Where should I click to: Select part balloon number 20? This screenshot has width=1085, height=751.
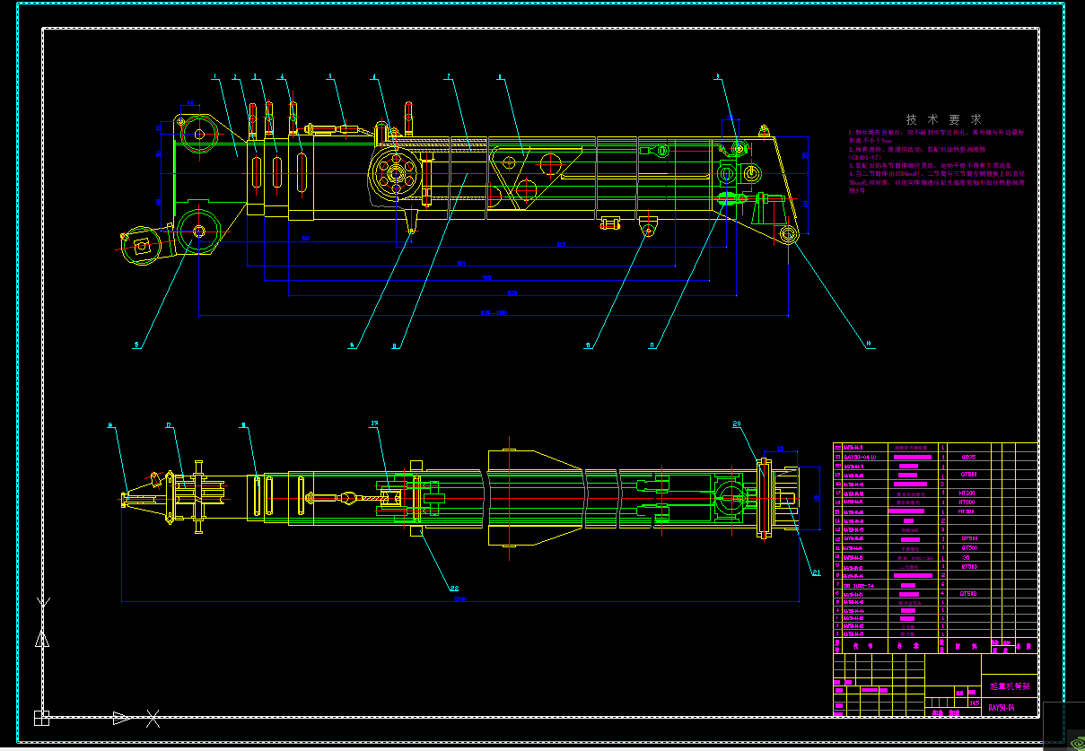[x=737, y=423]
